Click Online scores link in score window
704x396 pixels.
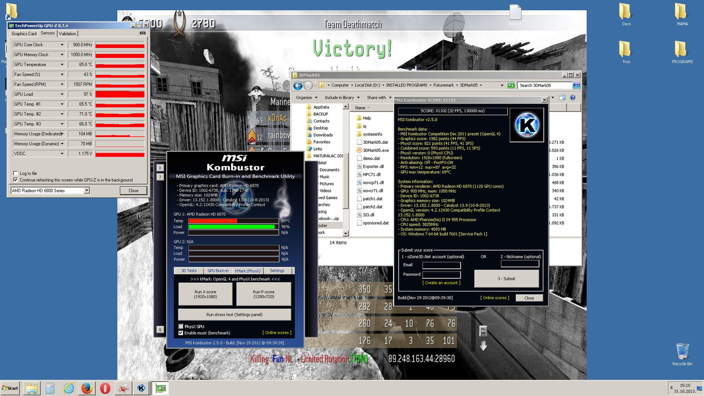click(x=495, y=298)
